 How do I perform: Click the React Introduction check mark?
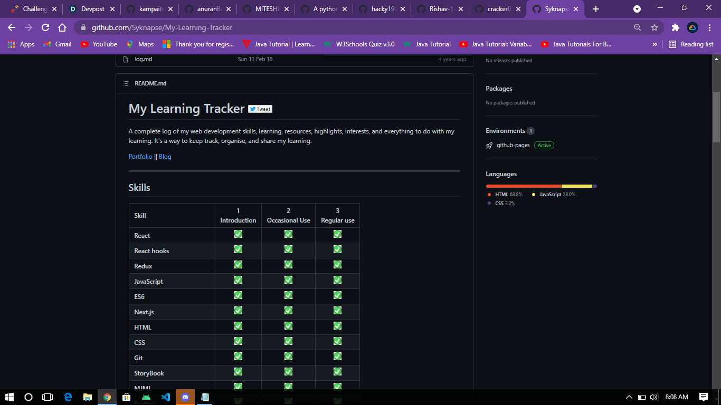tap(238, 234)
